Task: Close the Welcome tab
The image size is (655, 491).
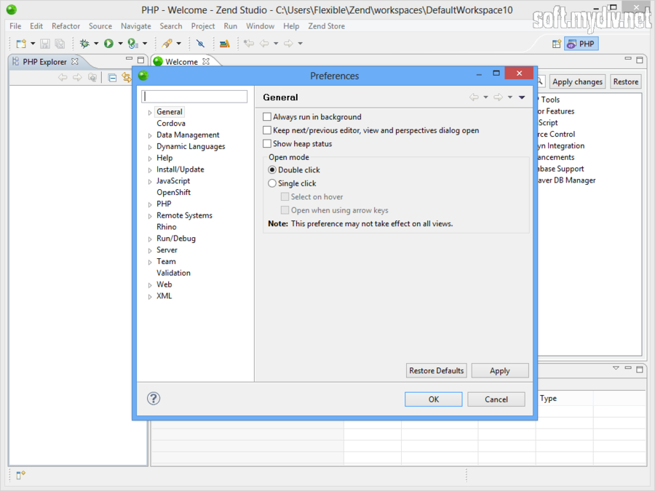Action: click(x=206, y=61)
